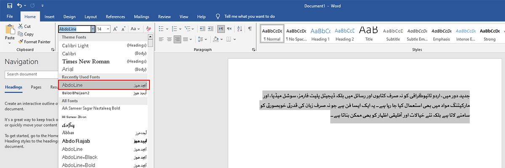Collapse the font name dropdown arrow
This screenshot has width=505, height=168.
click(93, 29)
